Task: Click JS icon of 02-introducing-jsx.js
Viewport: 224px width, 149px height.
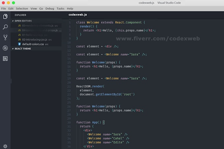Action: 19,39
